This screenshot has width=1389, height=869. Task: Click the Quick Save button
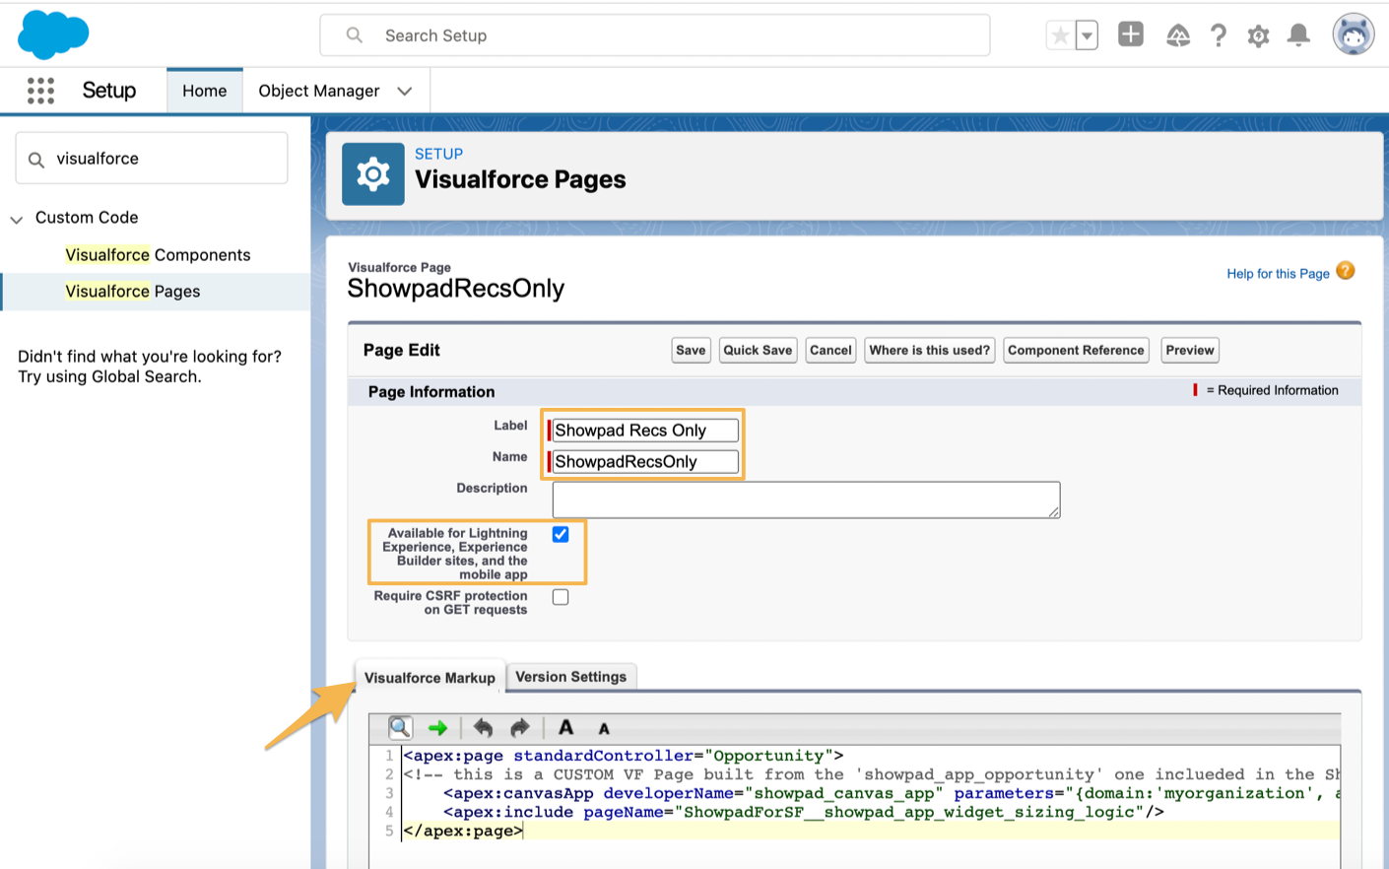757,350
